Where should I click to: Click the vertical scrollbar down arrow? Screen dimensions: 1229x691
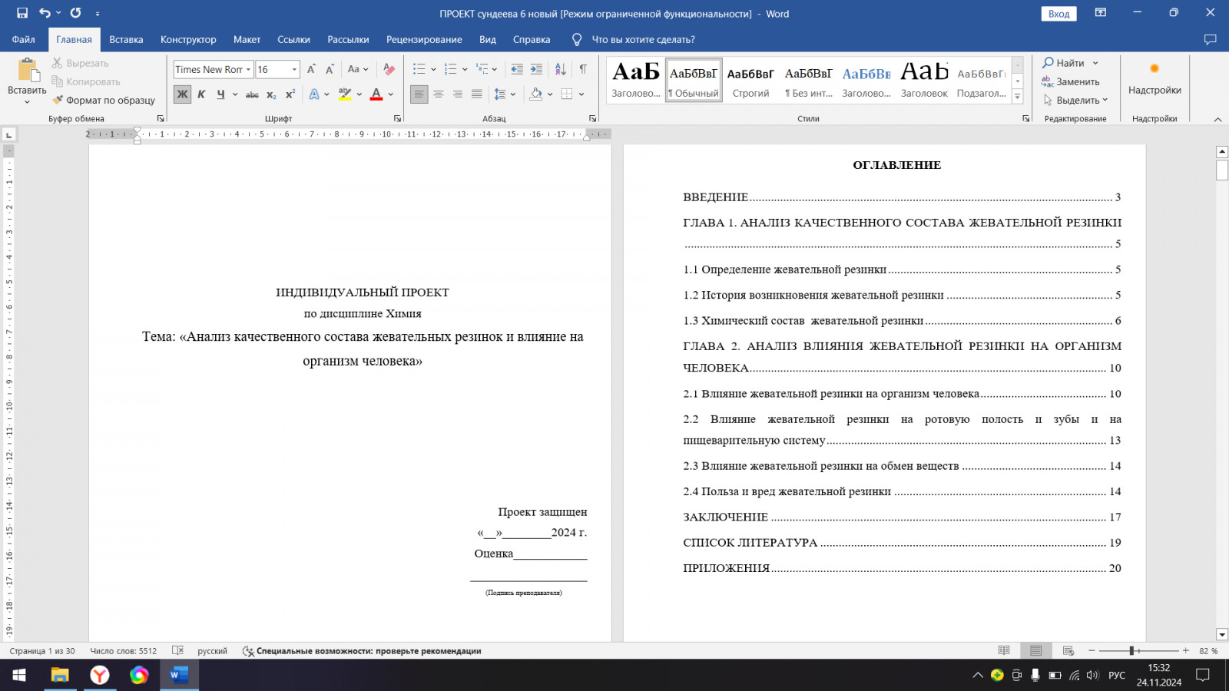[x=1222, y=634]
